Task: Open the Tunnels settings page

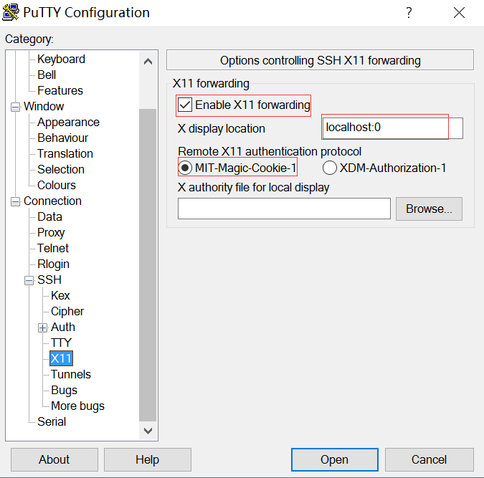Action: click(x=70, y=374)
